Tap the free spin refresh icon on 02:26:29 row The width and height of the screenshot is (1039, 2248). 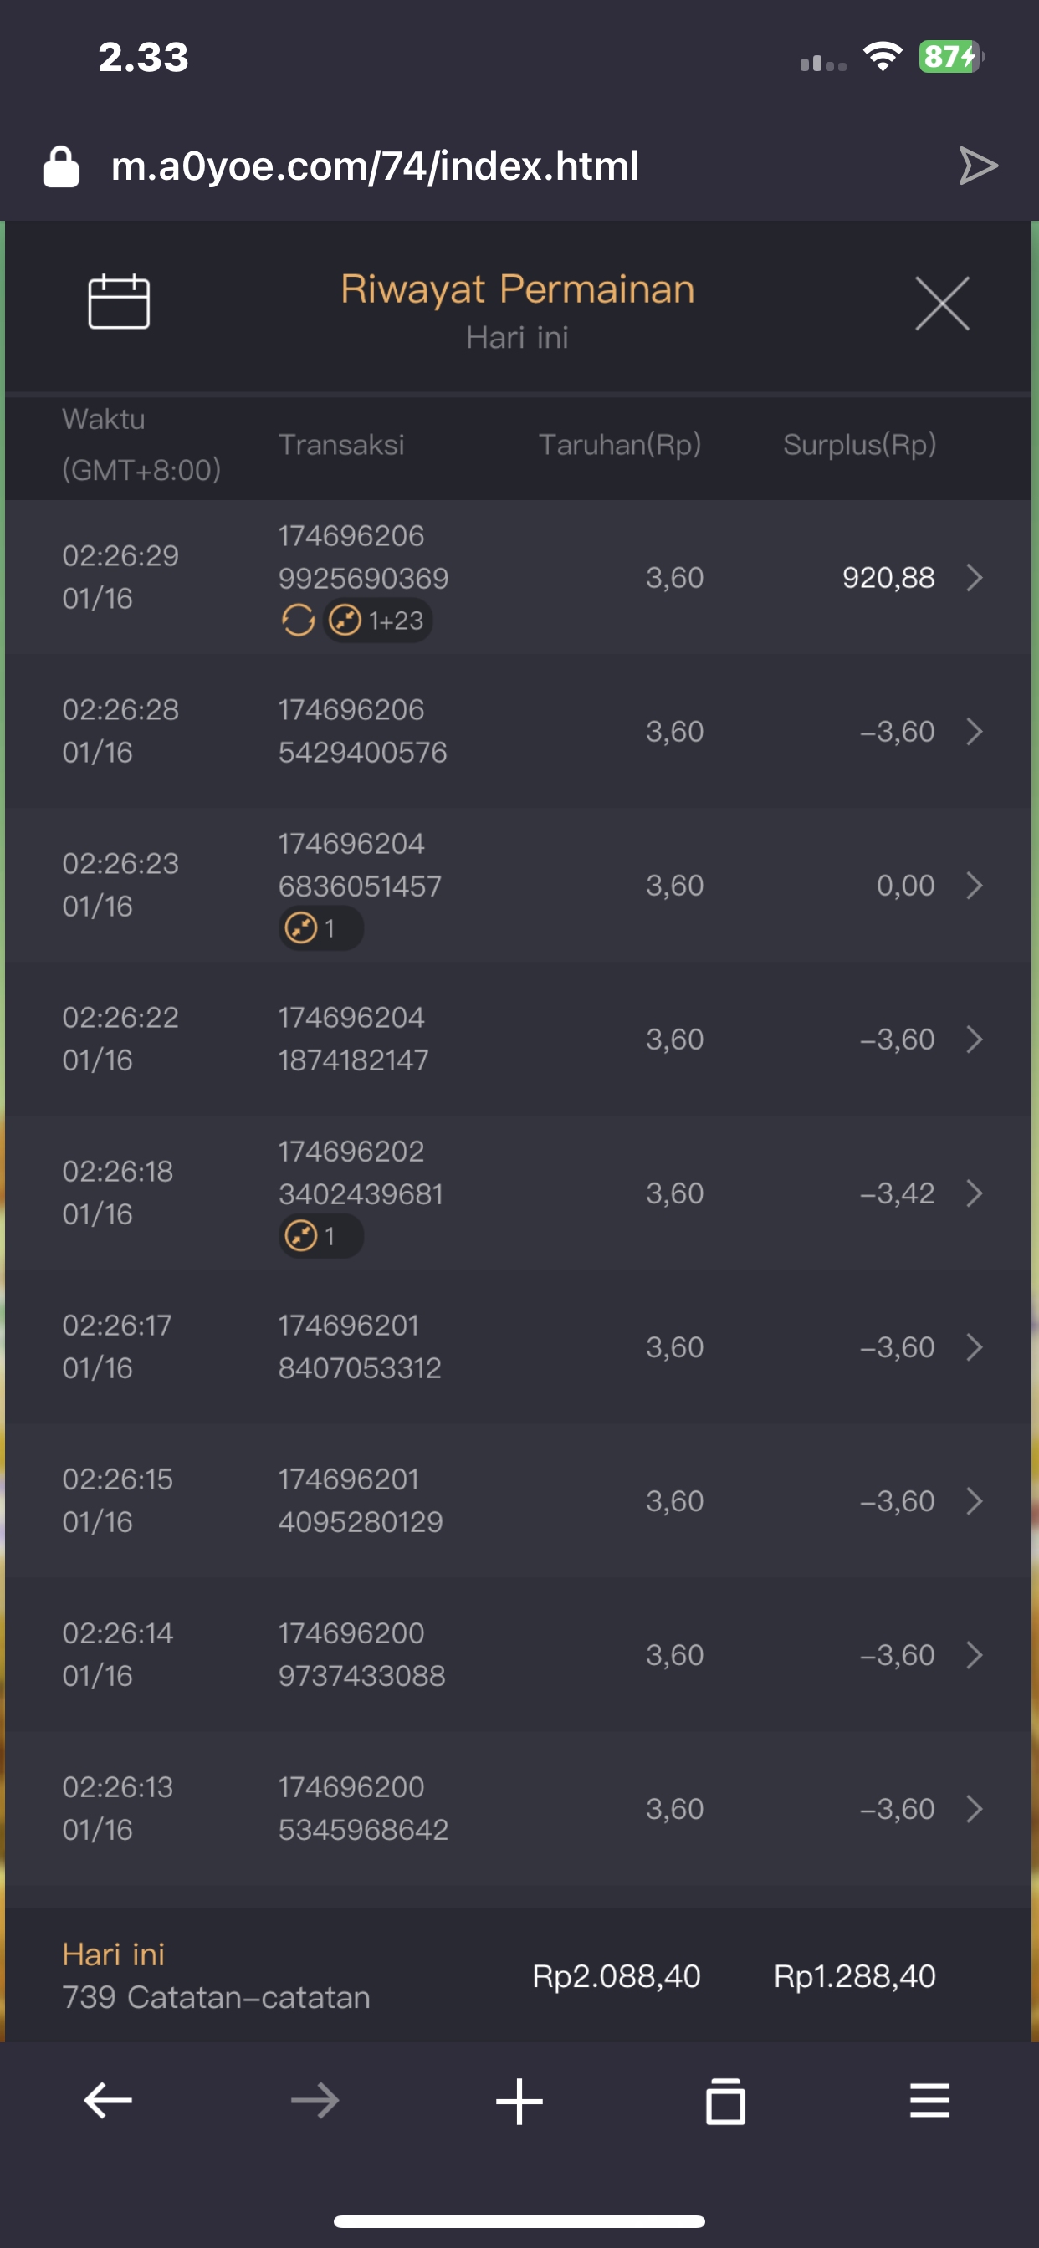(x=298, y=621)
